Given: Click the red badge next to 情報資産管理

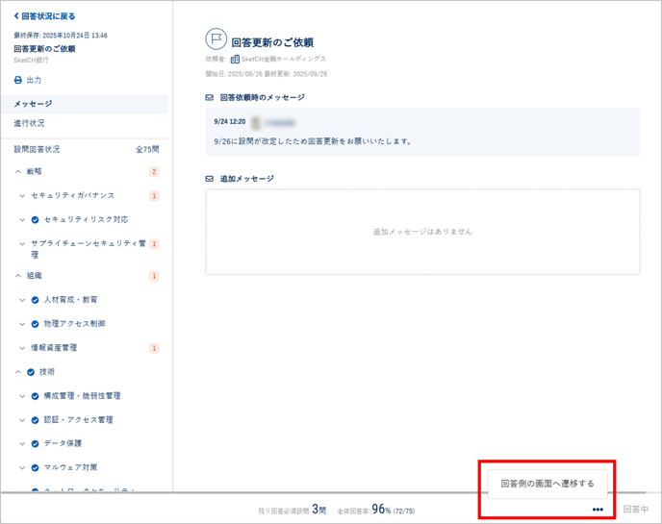Looking at the screenshot, I should (154, 348).
